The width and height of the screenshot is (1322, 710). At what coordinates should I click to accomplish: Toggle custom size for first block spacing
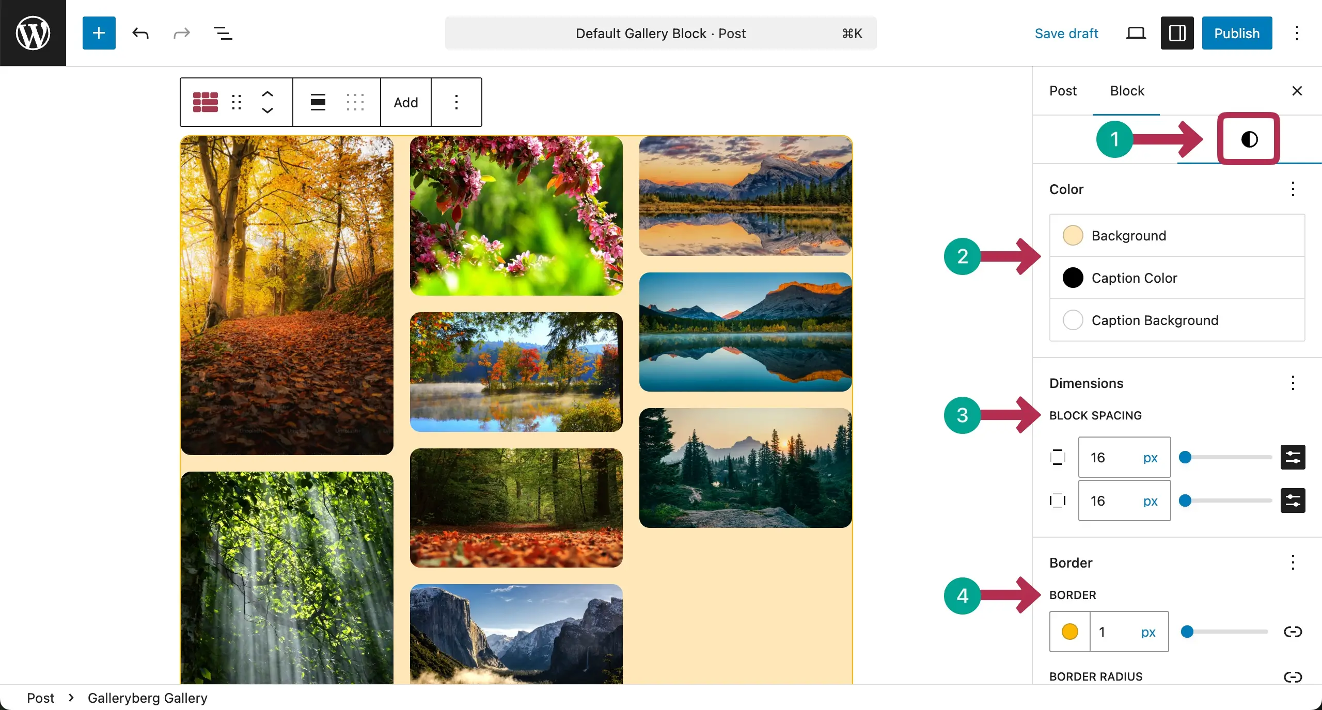(1293, 457)
